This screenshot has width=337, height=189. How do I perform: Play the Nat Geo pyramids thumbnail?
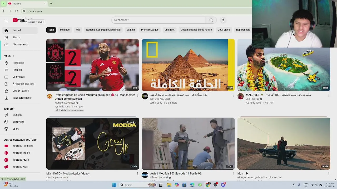(x=188, y=65)
